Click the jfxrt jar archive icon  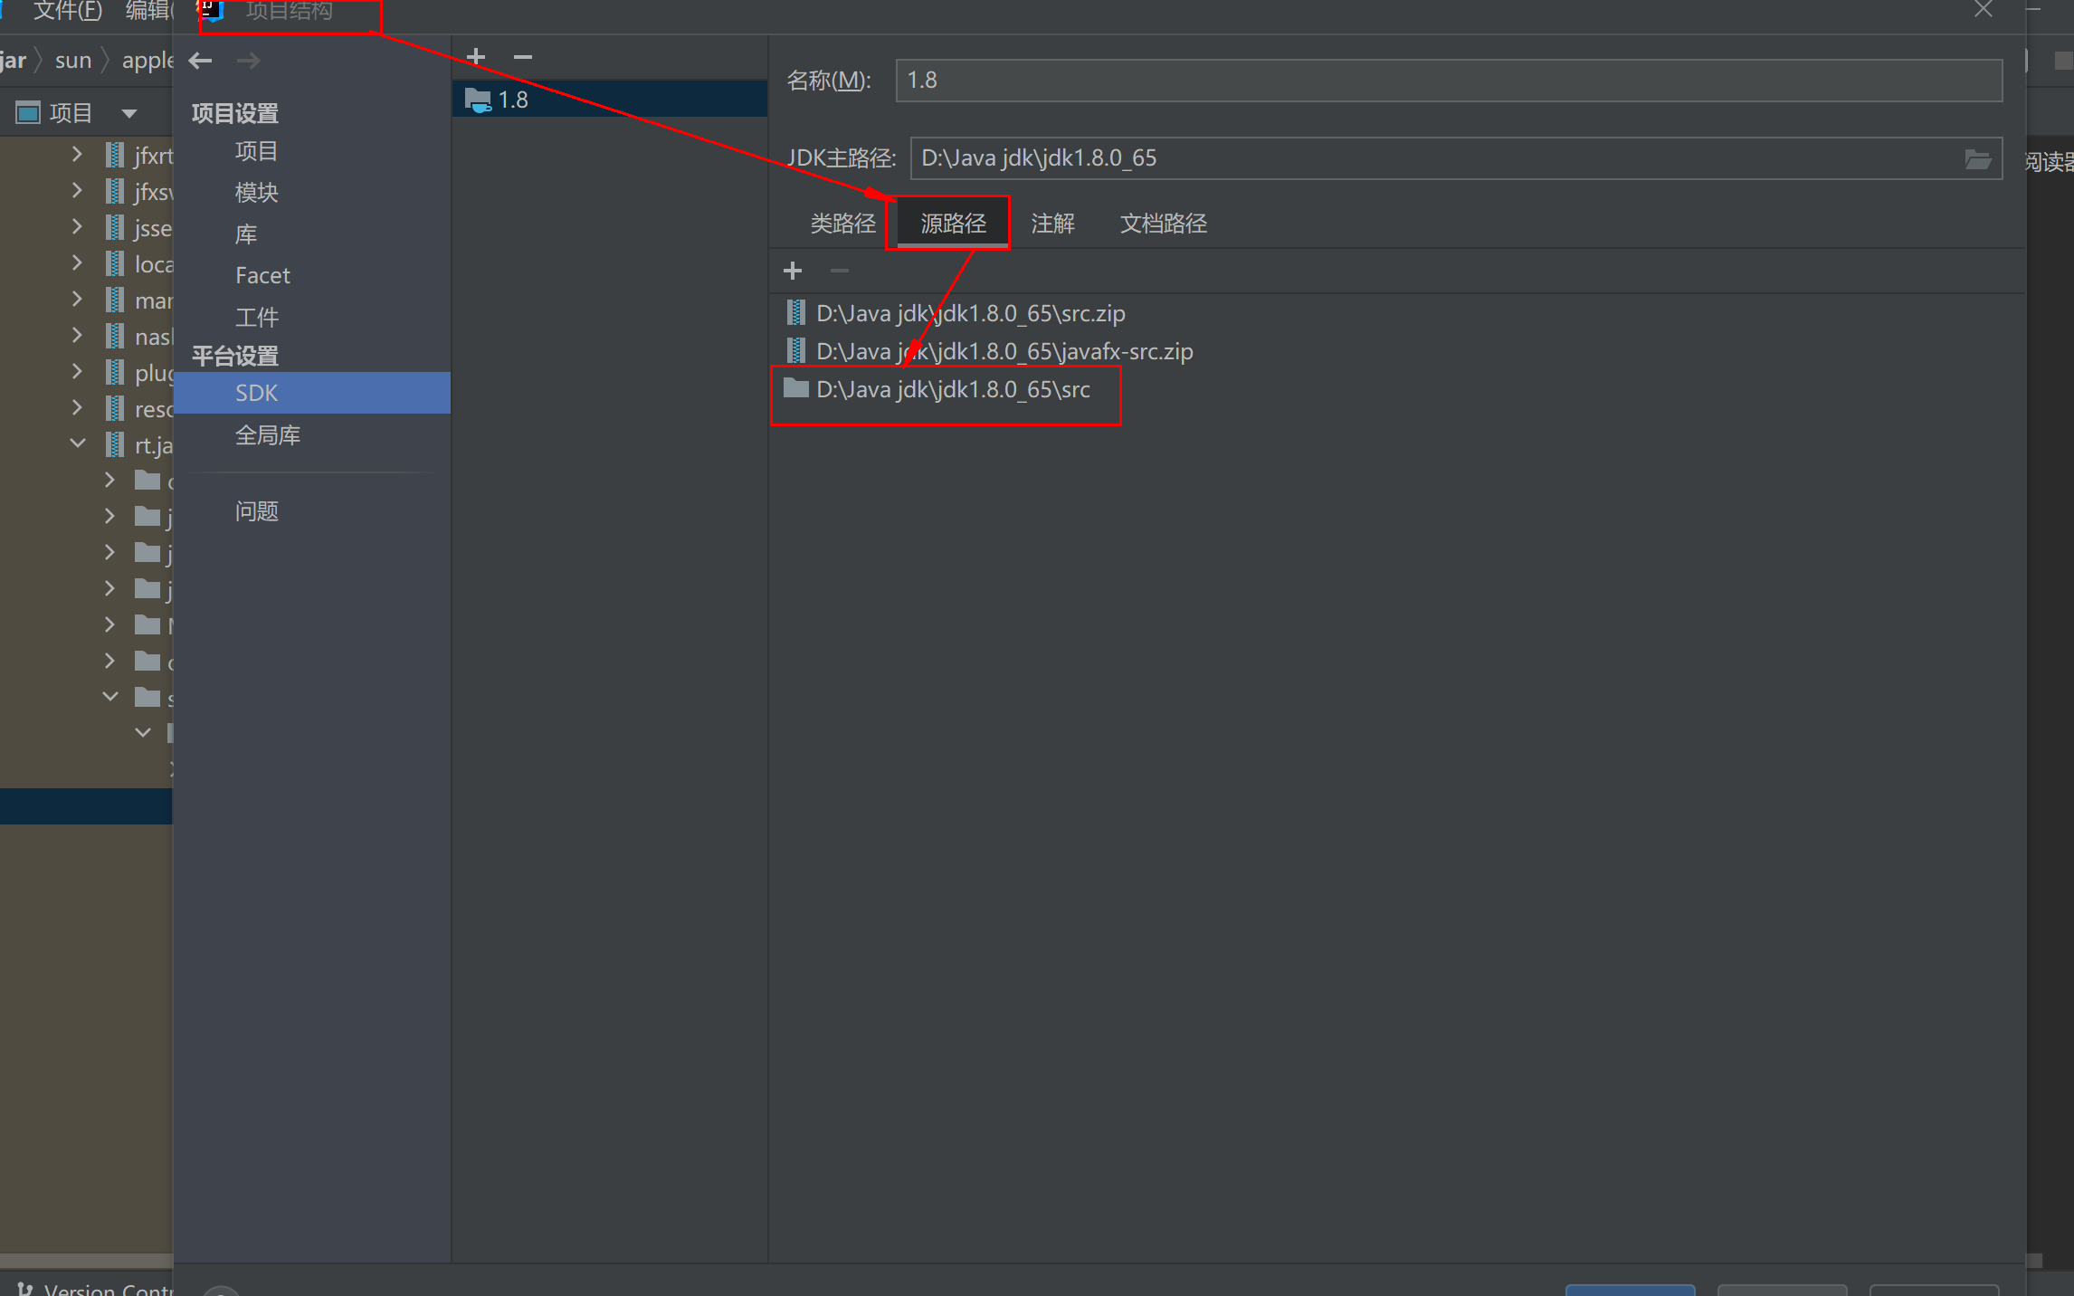[x=115, y=155]
